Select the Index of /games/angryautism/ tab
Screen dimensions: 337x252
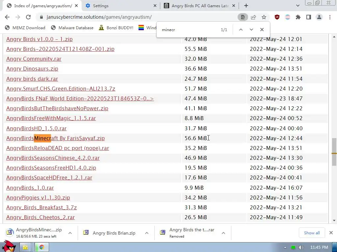42,6
